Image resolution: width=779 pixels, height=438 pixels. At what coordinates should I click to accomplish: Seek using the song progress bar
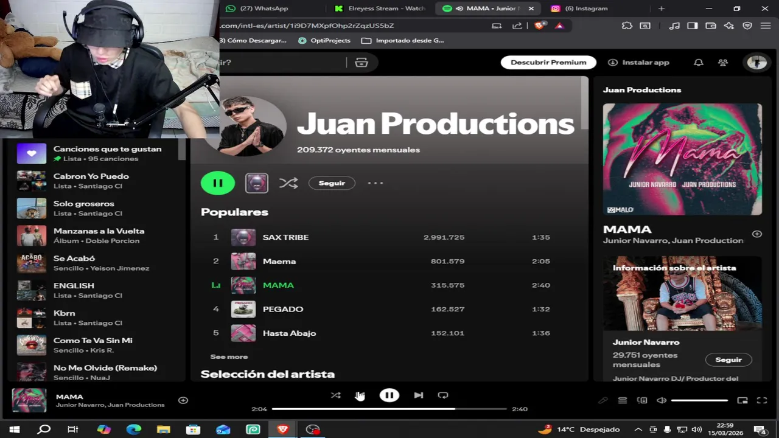point(389,409)
